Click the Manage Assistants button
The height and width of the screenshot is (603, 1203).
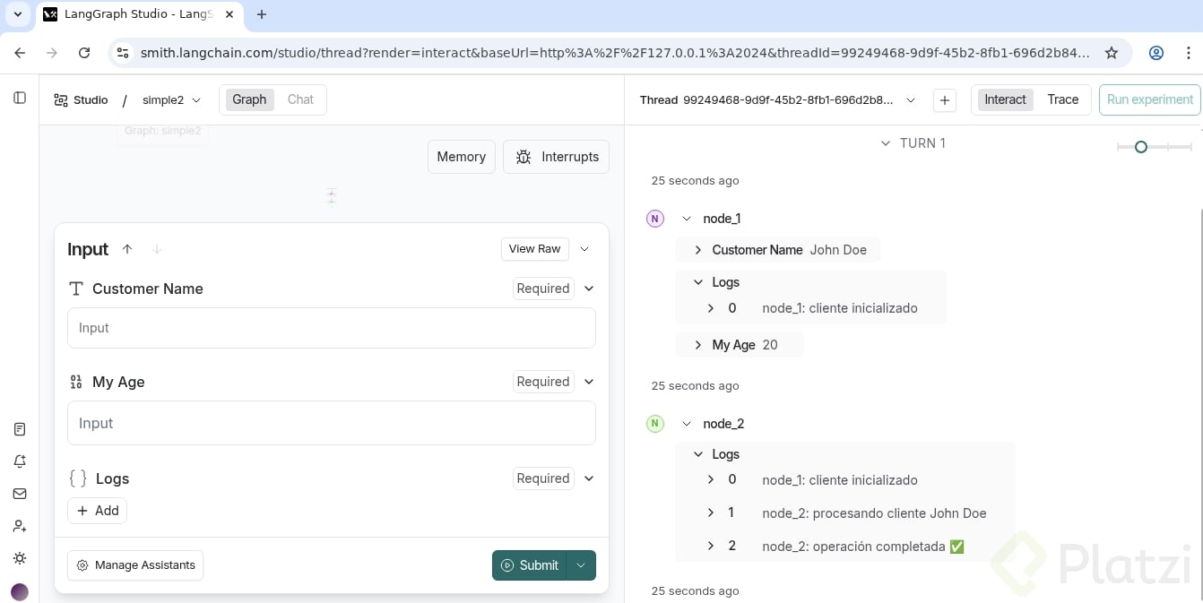click(135, 565)
